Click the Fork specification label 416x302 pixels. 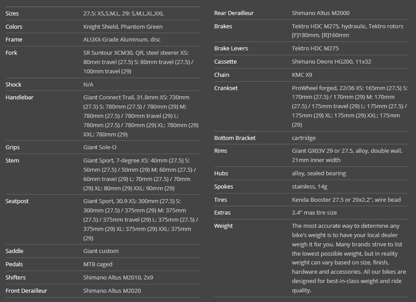(11, 53)
